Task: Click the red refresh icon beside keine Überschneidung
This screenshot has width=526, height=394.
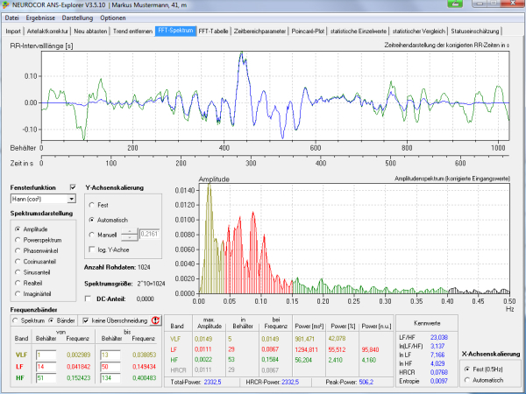Action: 155,320
